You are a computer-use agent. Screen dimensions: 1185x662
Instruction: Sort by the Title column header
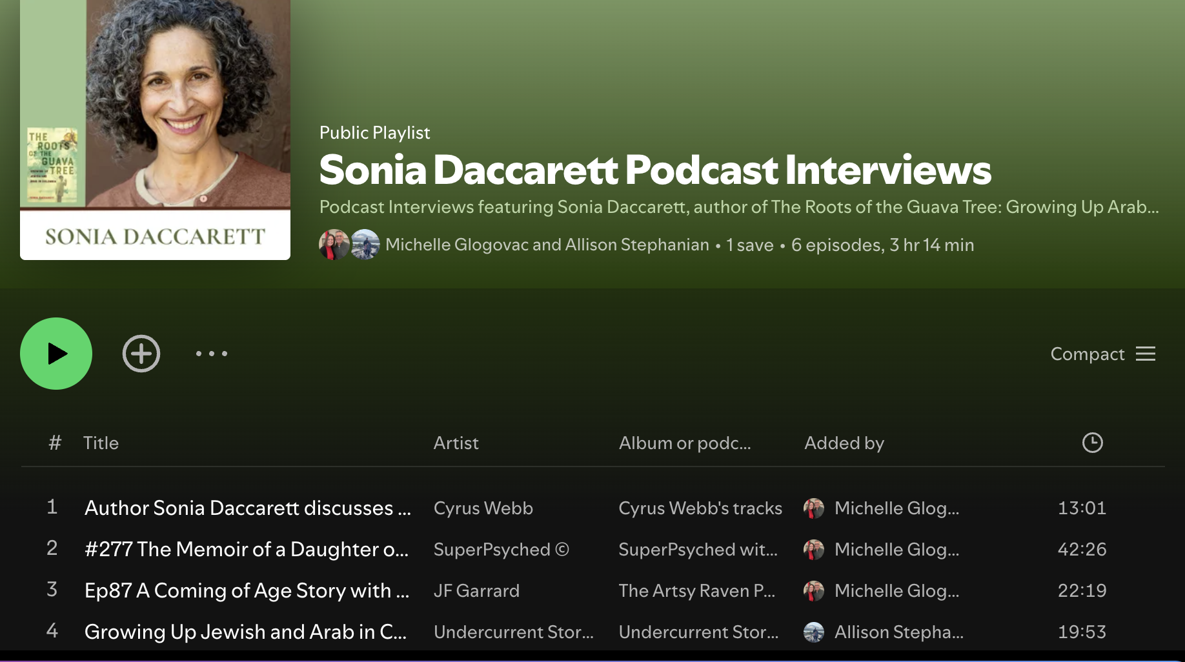(x=101, y=443)
